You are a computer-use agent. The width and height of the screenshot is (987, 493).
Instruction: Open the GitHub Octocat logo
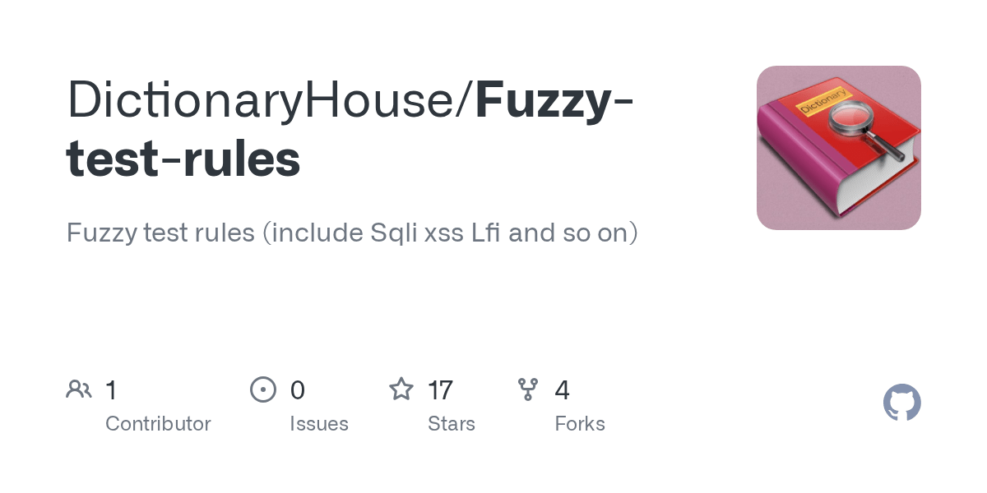(901, 403)
